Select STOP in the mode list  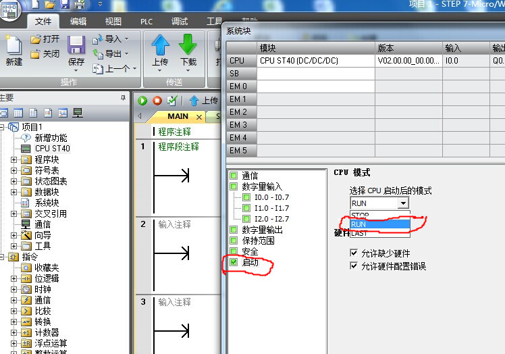(380, 215)
